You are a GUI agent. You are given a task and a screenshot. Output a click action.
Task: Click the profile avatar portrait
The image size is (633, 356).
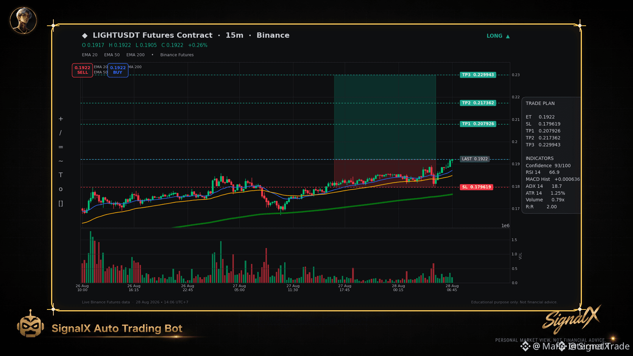23,20
